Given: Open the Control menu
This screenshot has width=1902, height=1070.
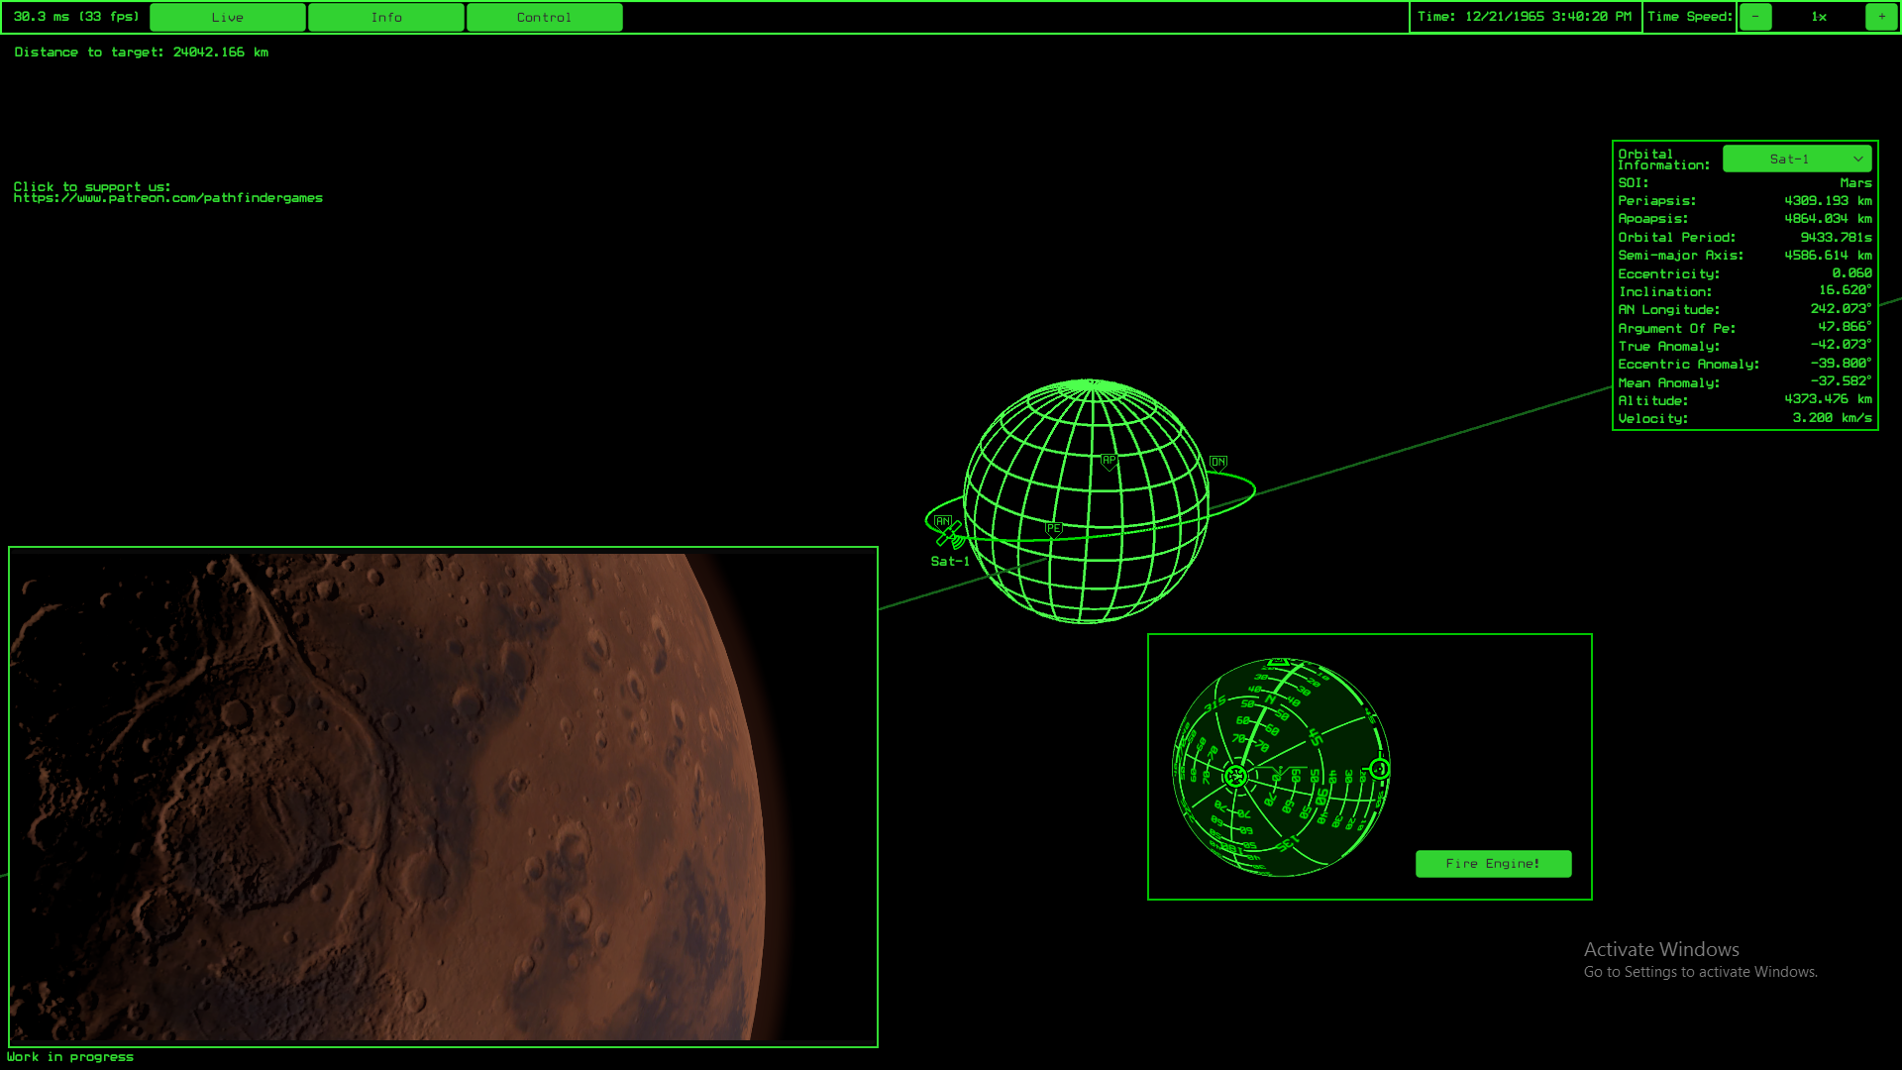Looking at the screenshot, I should coord(544,17).
